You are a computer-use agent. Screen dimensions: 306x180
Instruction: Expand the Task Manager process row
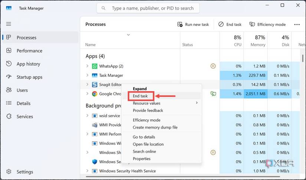[x=88, y=75]
